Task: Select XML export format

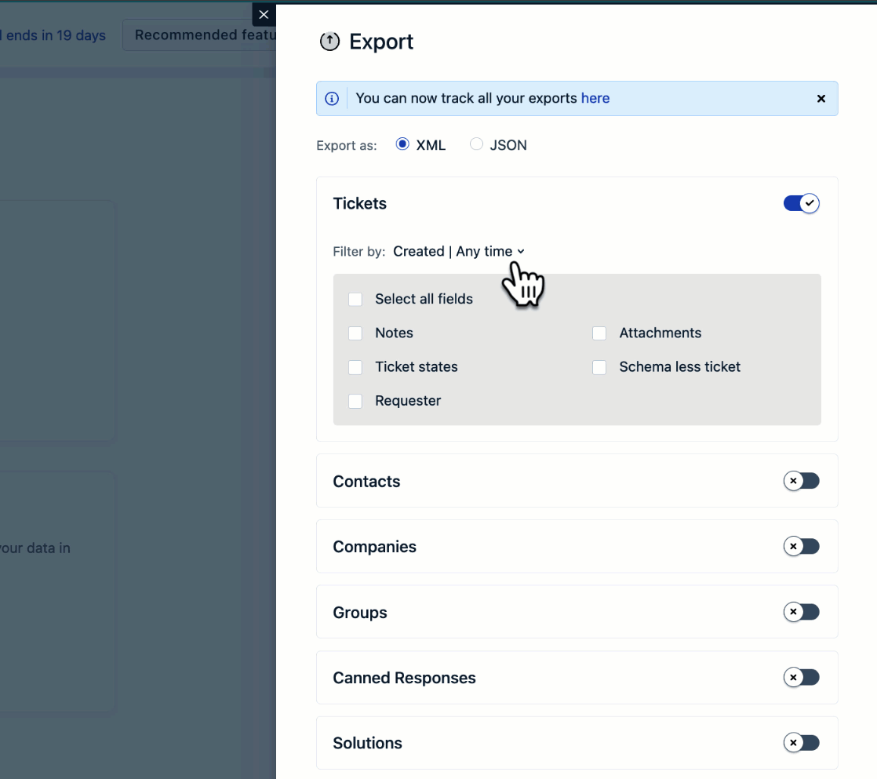Action: (x=403, y=144)
